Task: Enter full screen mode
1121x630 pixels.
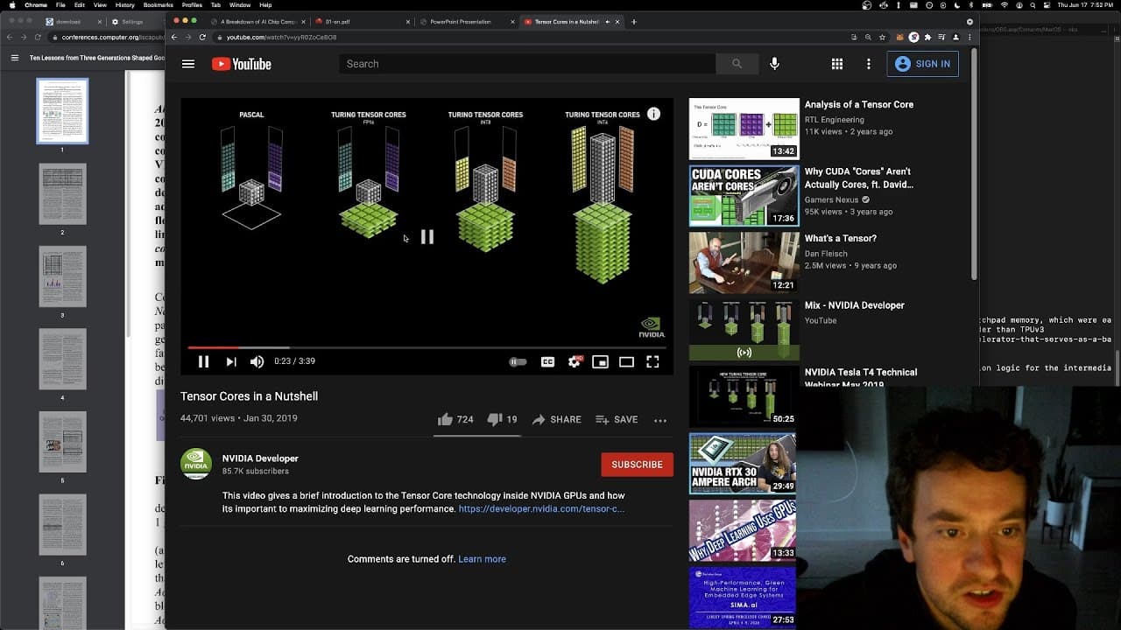Action: point(652,361)
